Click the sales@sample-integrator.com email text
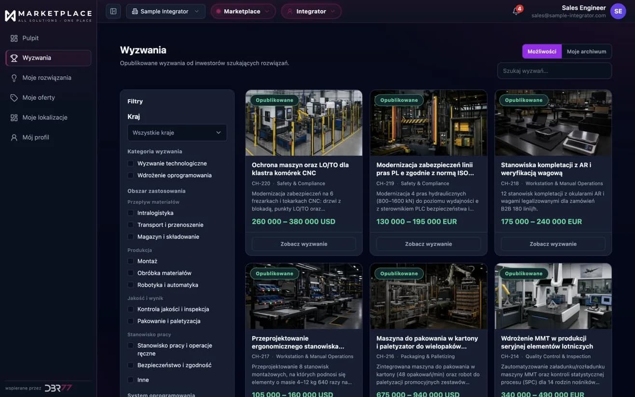Viewport: 635px width, 397px height. point(568,15)
